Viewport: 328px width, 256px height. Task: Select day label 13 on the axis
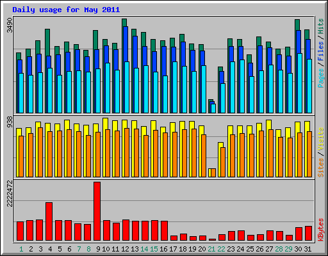click(x=135, y=249)
